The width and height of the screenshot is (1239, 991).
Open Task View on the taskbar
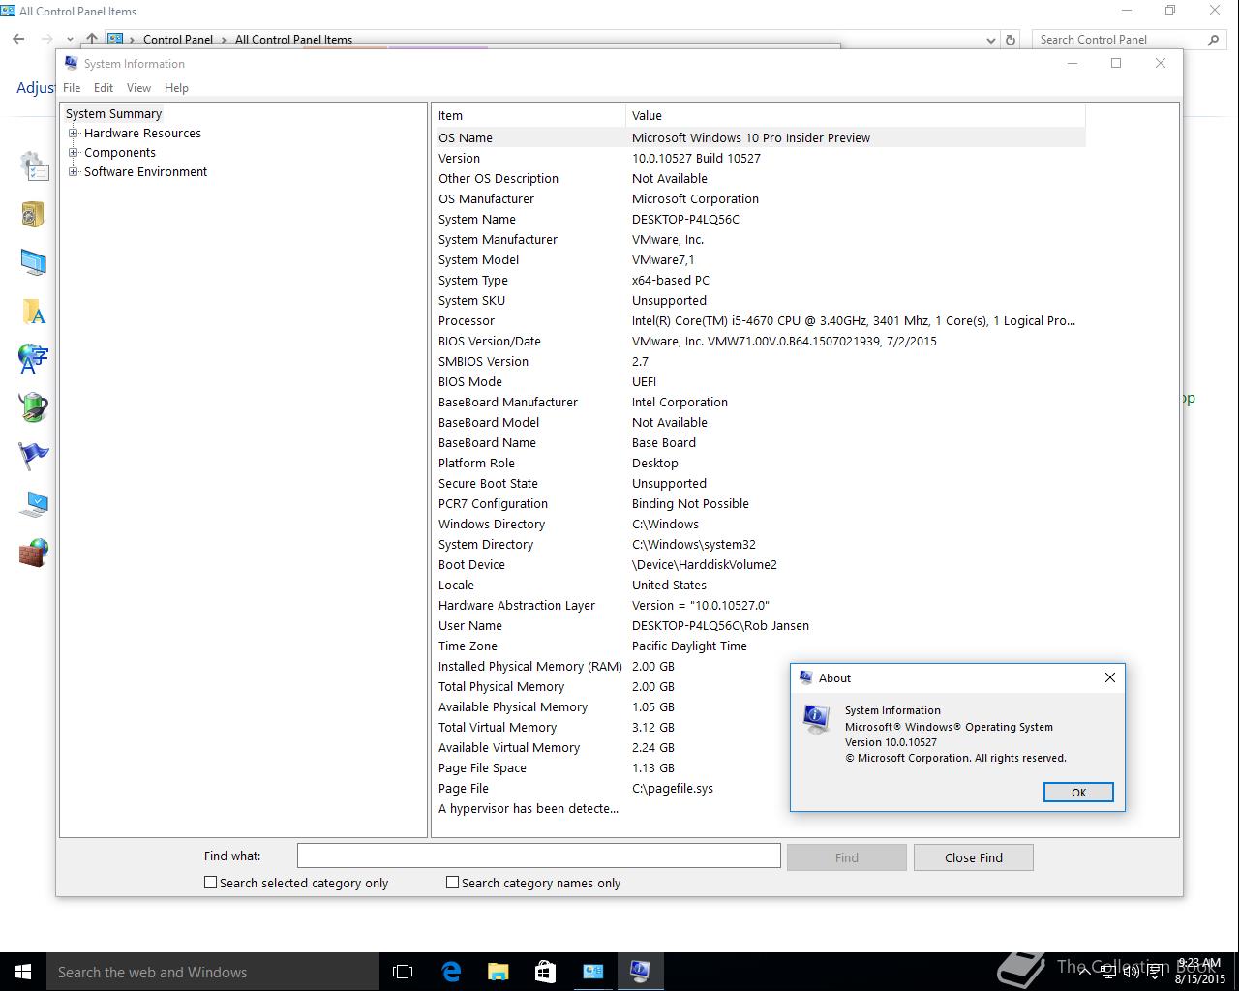tap(403, 972)
